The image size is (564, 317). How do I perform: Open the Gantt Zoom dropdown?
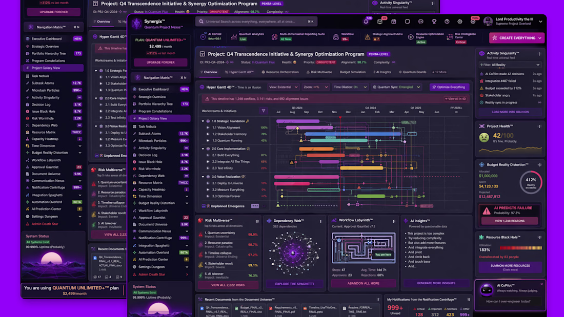click(x=315, y=87)
